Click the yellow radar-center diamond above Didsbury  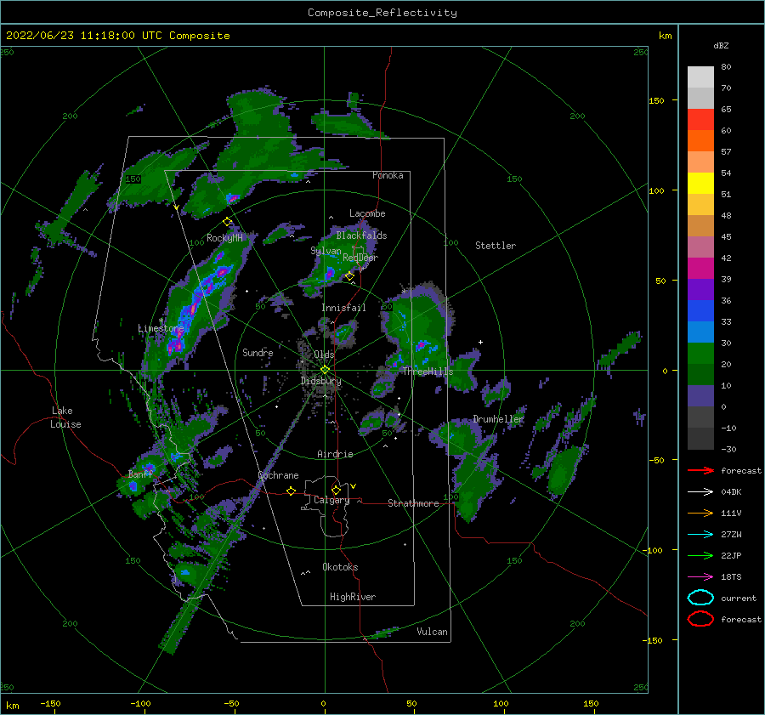point(325,370)
